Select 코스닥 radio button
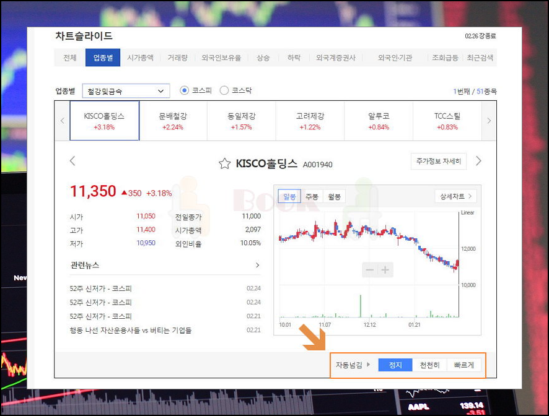This screenshot has width=549, height=416. [224, 90]
